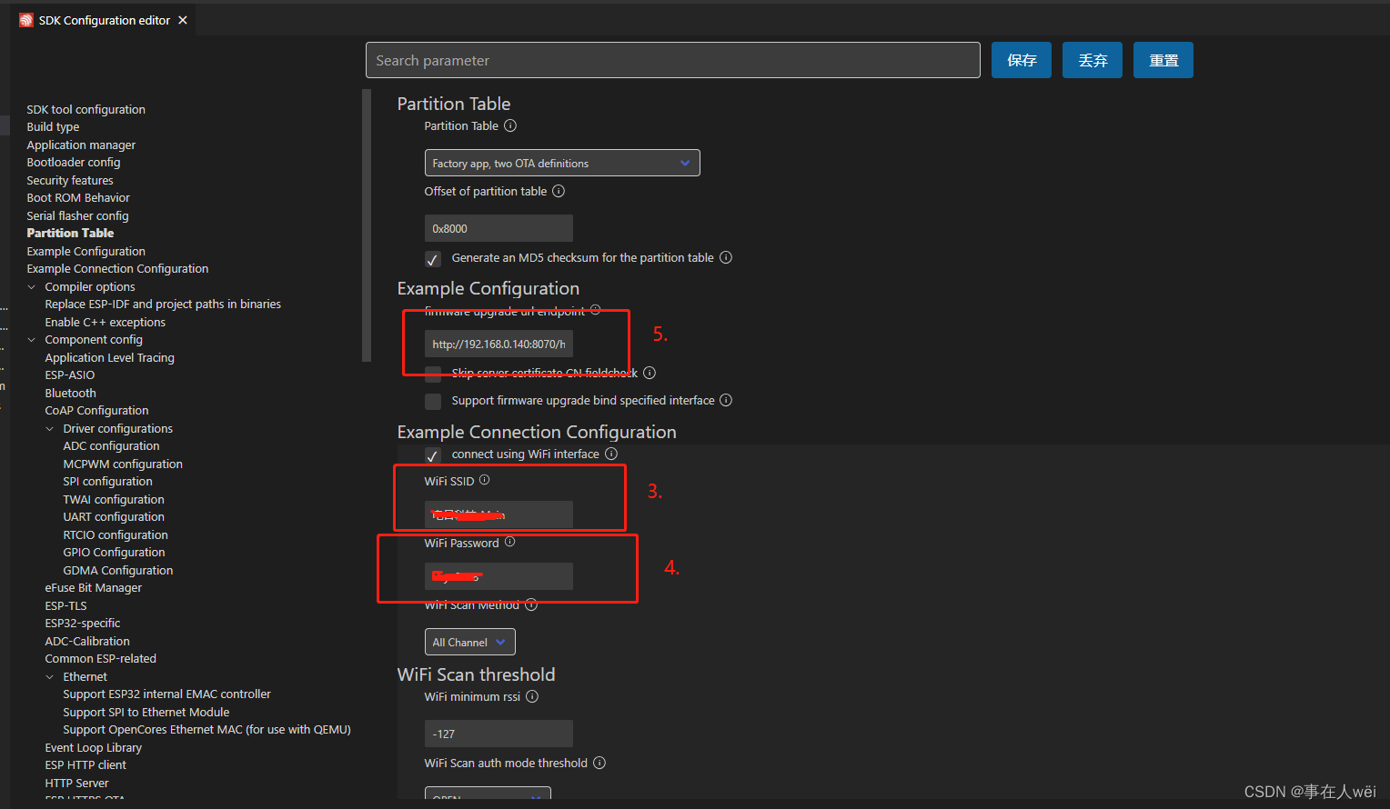
Task: Select Example Configuration in sidebar
Action: pos(86,251)
